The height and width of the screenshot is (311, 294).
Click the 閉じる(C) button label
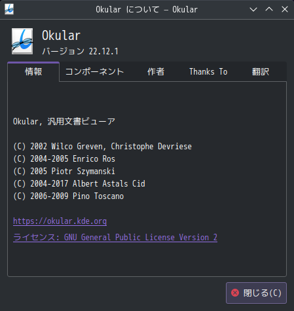tap(262, 293)
